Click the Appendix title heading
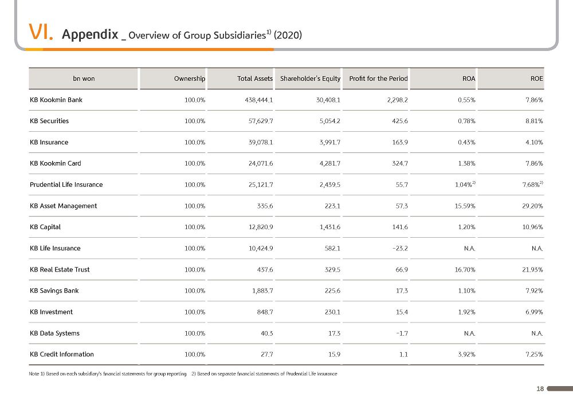573x405 pixels. pyautogui.click(x=90, y=34)
